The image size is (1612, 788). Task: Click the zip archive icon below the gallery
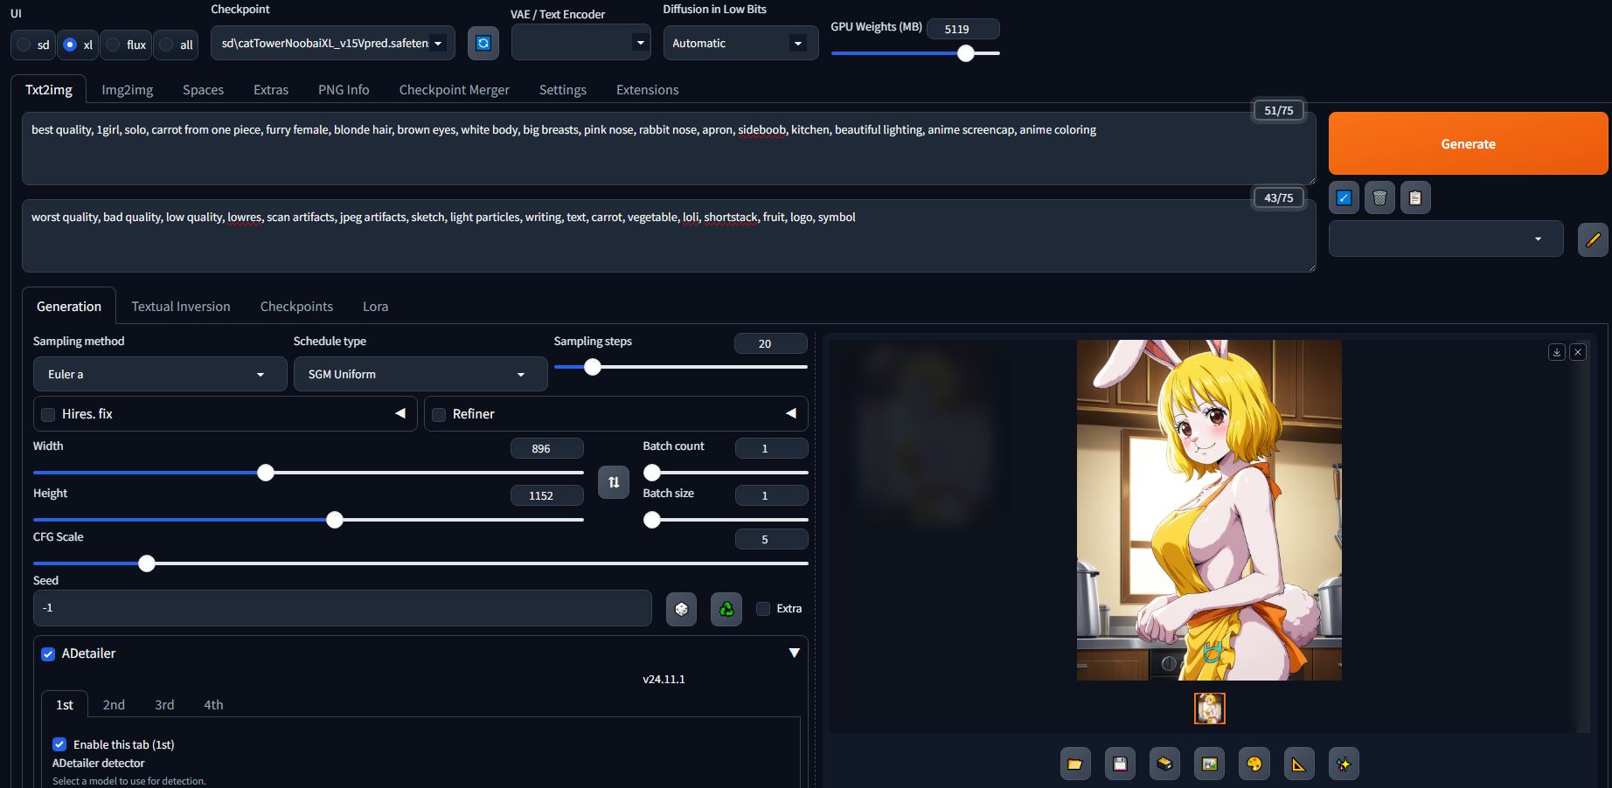pos(1164,764)
